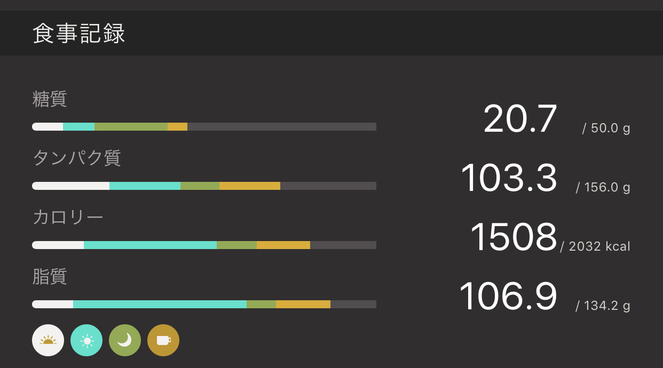Click the 糖質 progress bar green segment
663x368 pixels.
click(x=131, y=127)
